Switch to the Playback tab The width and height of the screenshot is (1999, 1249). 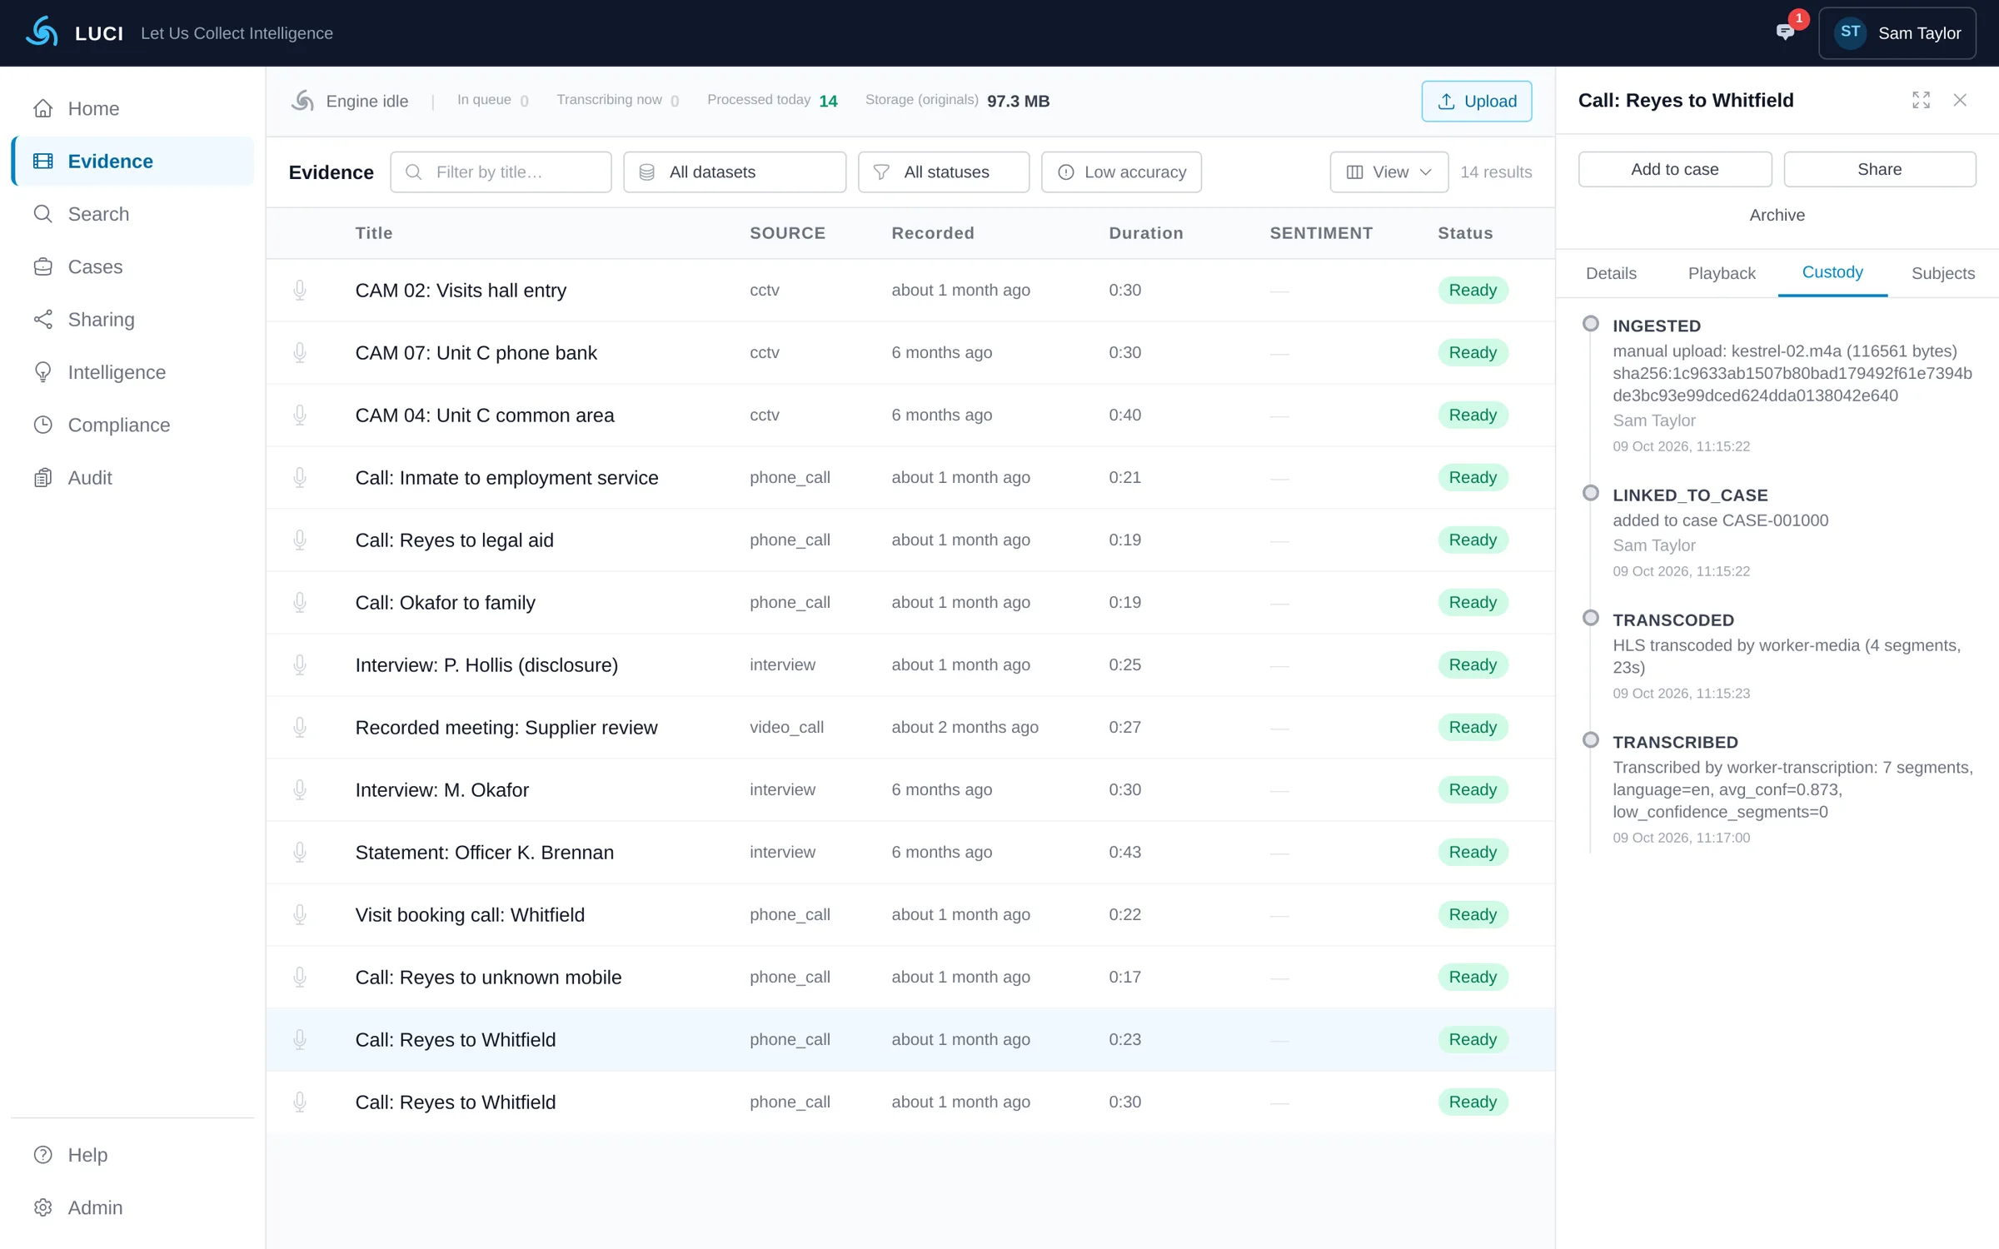[1722, 273]
